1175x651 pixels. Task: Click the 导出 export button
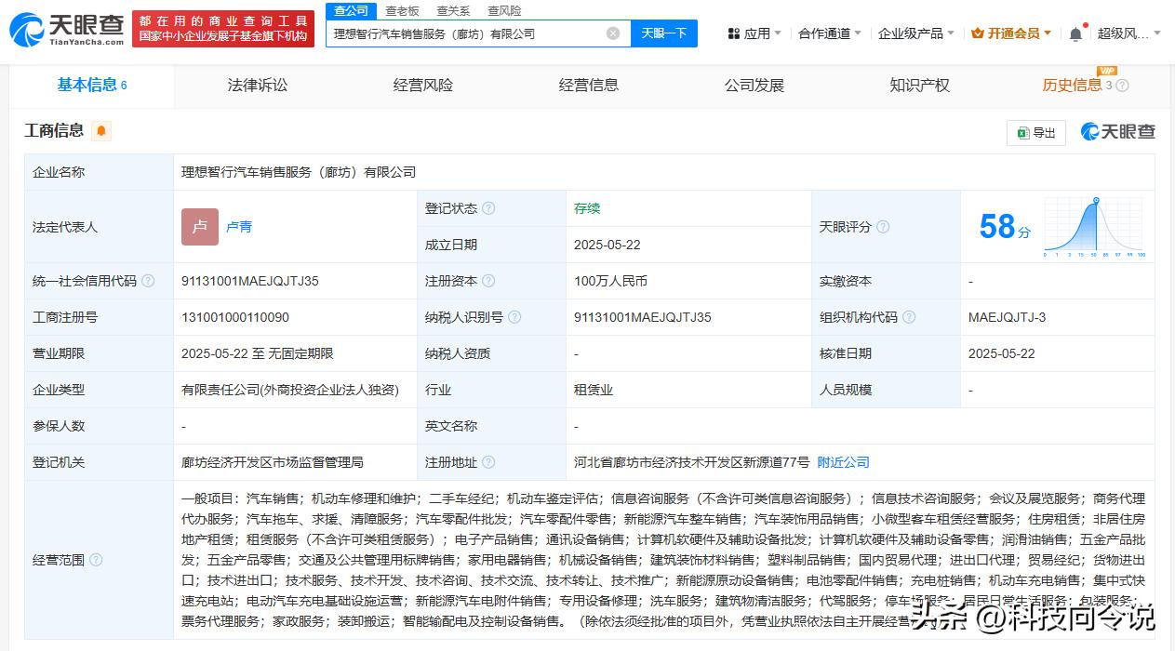[x=1036, y=133]
